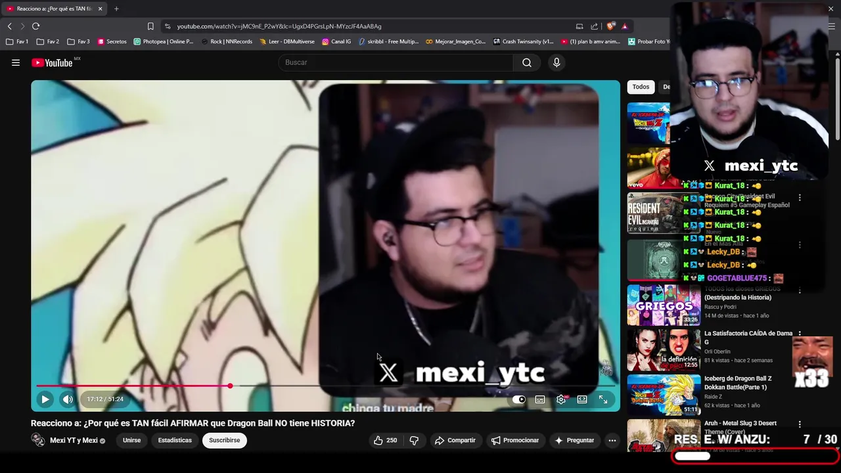This screenshot has width=841, height=473.
Task: Open skribbl bookmark
Action: 388,41
